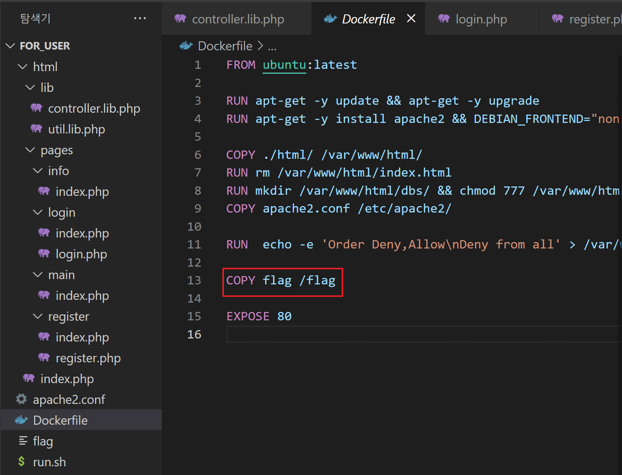Collapse the main folder chevron
This screenshot has height=475, width=622.
tap(38, 275)
